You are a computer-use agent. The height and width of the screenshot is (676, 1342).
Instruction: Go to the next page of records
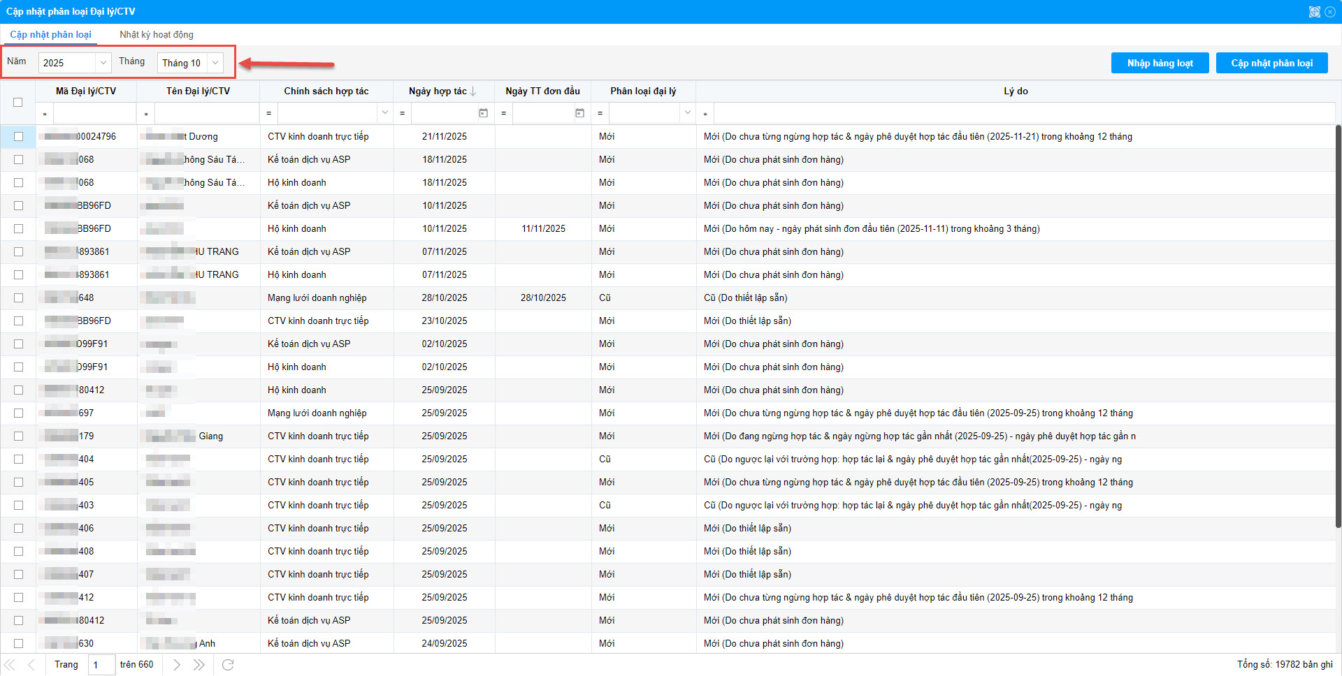tap(177, 665)
